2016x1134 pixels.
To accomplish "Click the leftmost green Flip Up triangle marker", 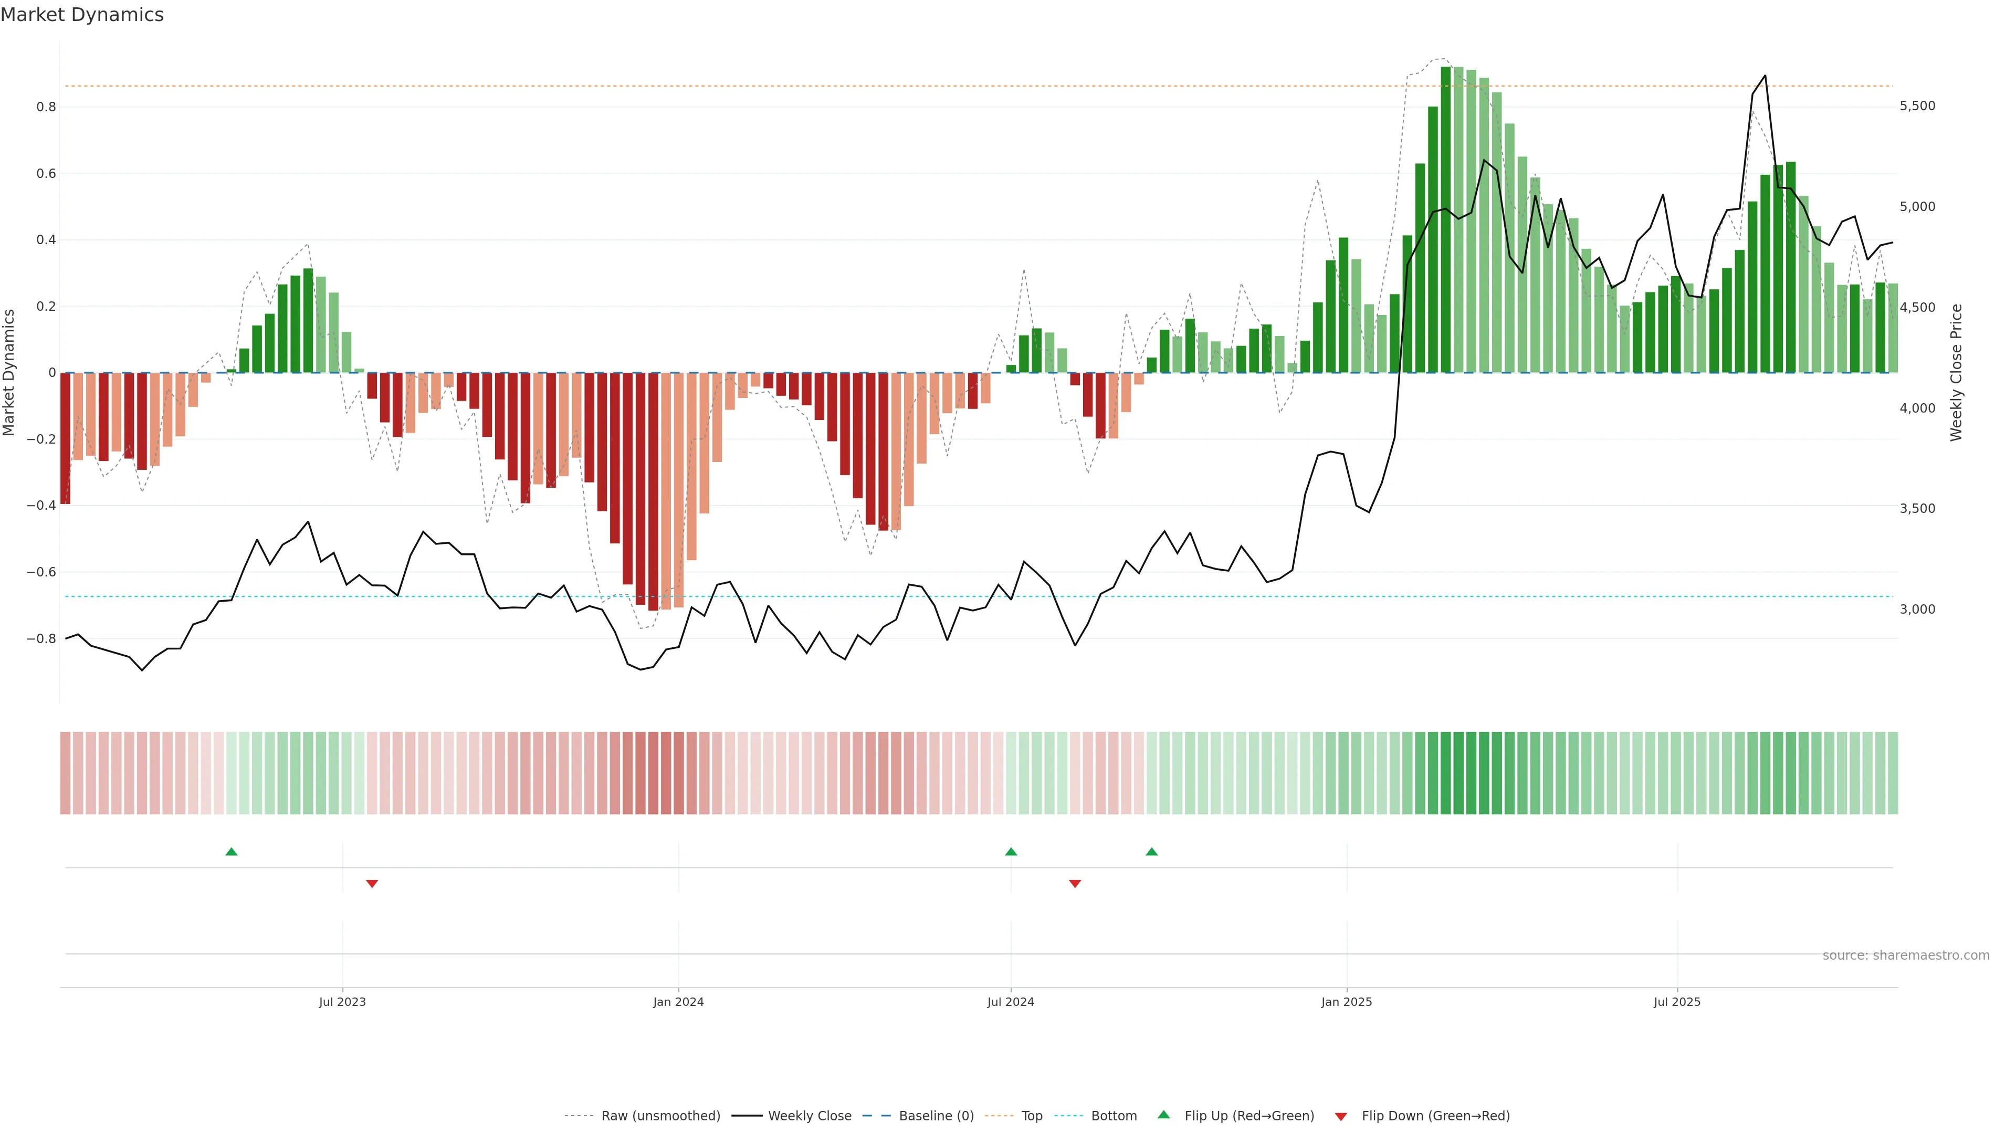I will pos(231,852).
